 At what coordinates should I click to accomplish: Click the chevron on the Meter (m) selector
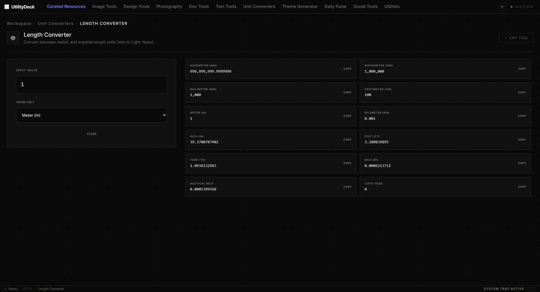[164, 115]
